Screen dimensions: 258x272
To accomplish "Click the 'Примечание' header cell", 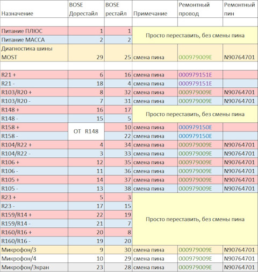I will click(x=155, y=9).
